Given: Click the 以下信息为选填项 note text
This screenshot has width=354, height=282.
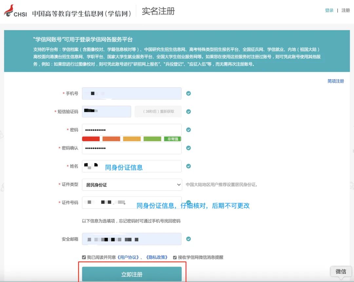Looking at the screenshot, I should [131, 221].
